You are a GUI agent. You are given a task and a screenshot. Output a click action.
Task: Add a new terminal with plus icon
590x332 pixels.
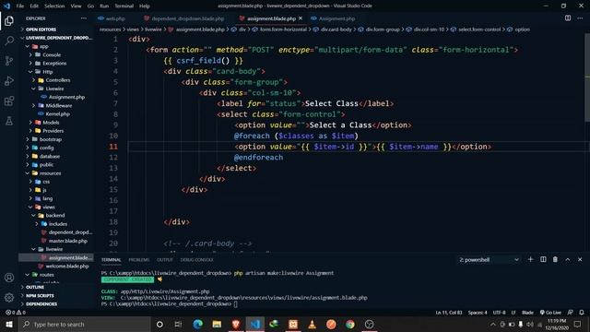[x=531, y=259]
